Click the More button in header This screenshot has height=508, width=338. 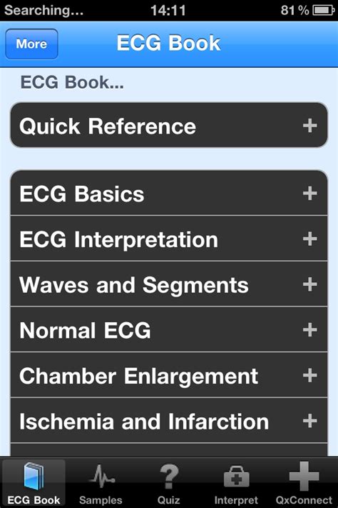coord(31,44)
